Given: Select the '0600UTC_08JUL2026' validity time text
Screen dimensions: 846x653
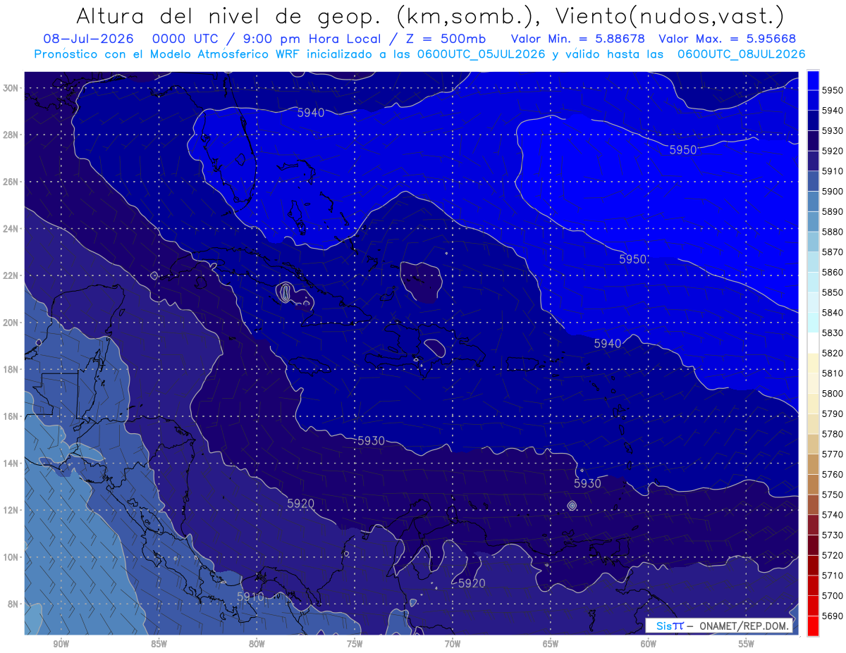Looking at the screenshot, I should (x=740, y=54).
